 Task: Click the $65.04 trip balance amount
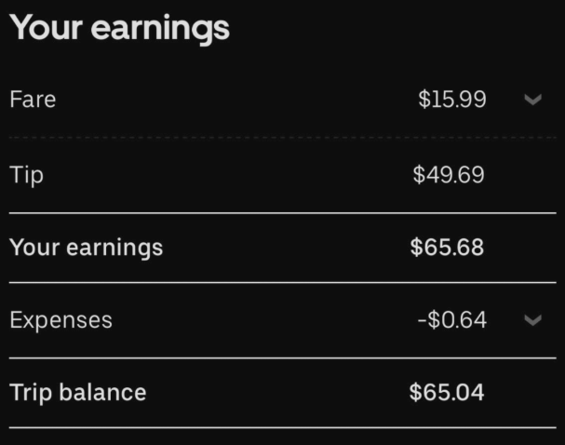pos(447,392)
